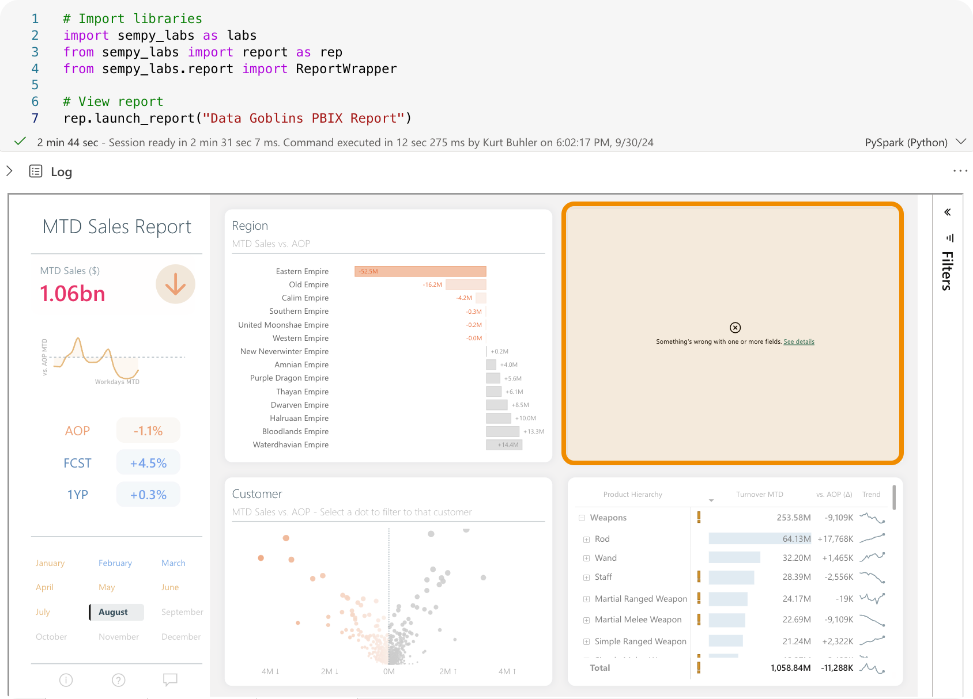The width and height of the screenshot is (973, 699).
Task: Click the info circle icon below the months
Action: click(65, 680)
